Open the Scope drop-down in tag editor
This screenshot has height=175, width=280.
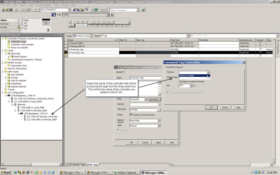(91, 36)
